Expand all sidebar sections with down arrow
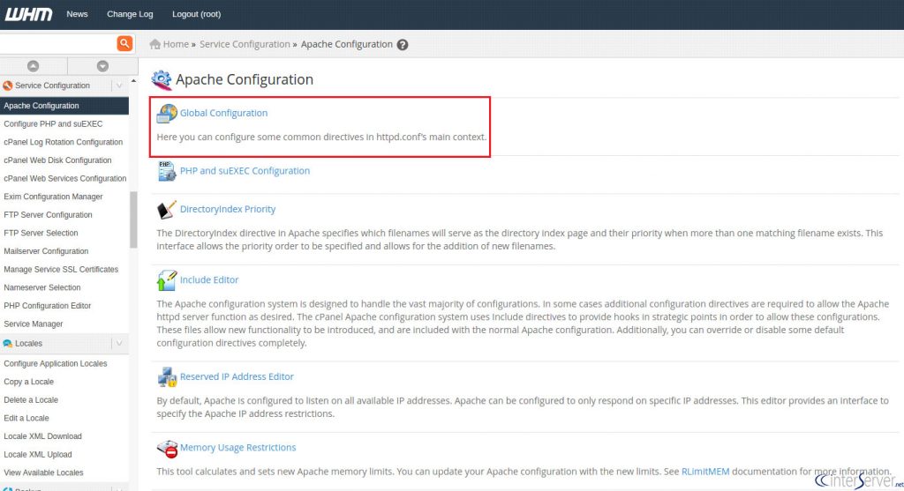 [102, 66]
